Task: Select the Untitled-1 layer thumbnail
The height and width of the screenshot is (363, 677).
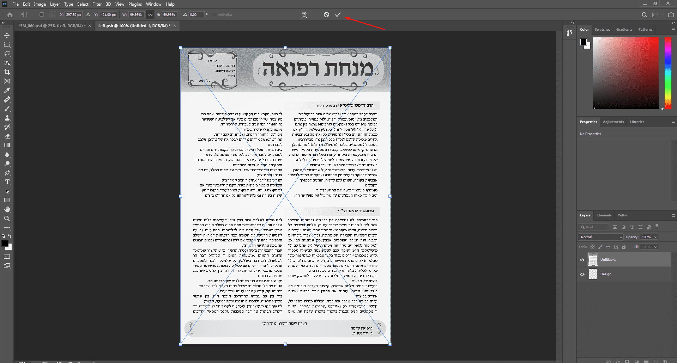Action: pos(593,260)
